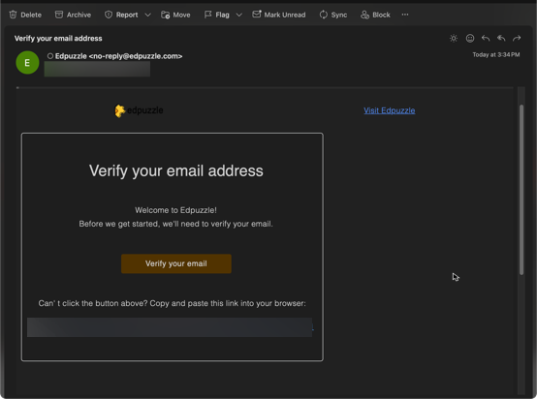Expand the Report dropdown arrow

148,15
